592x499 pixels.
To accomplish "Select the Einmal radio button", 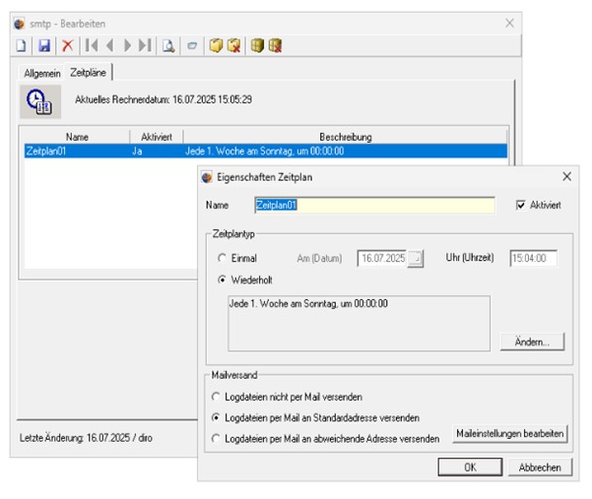I will (x=222, y=259).
